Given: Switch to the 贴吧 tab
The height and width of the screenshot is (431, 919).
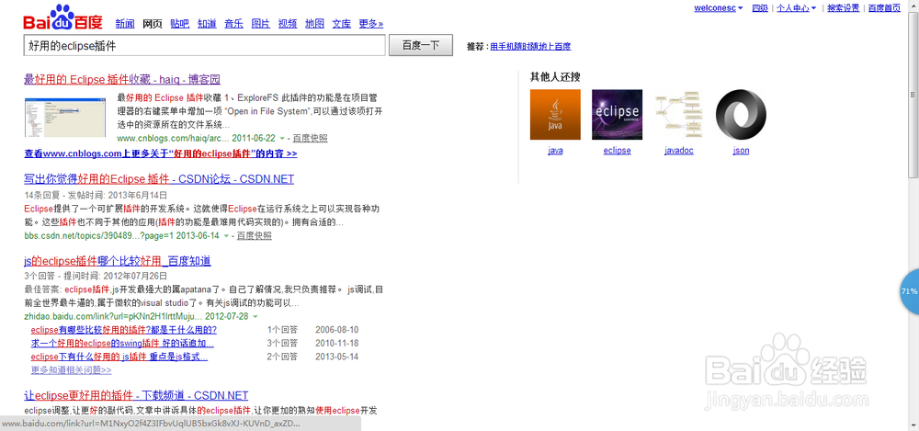Looking at the screenshot, I should (180, 24).
